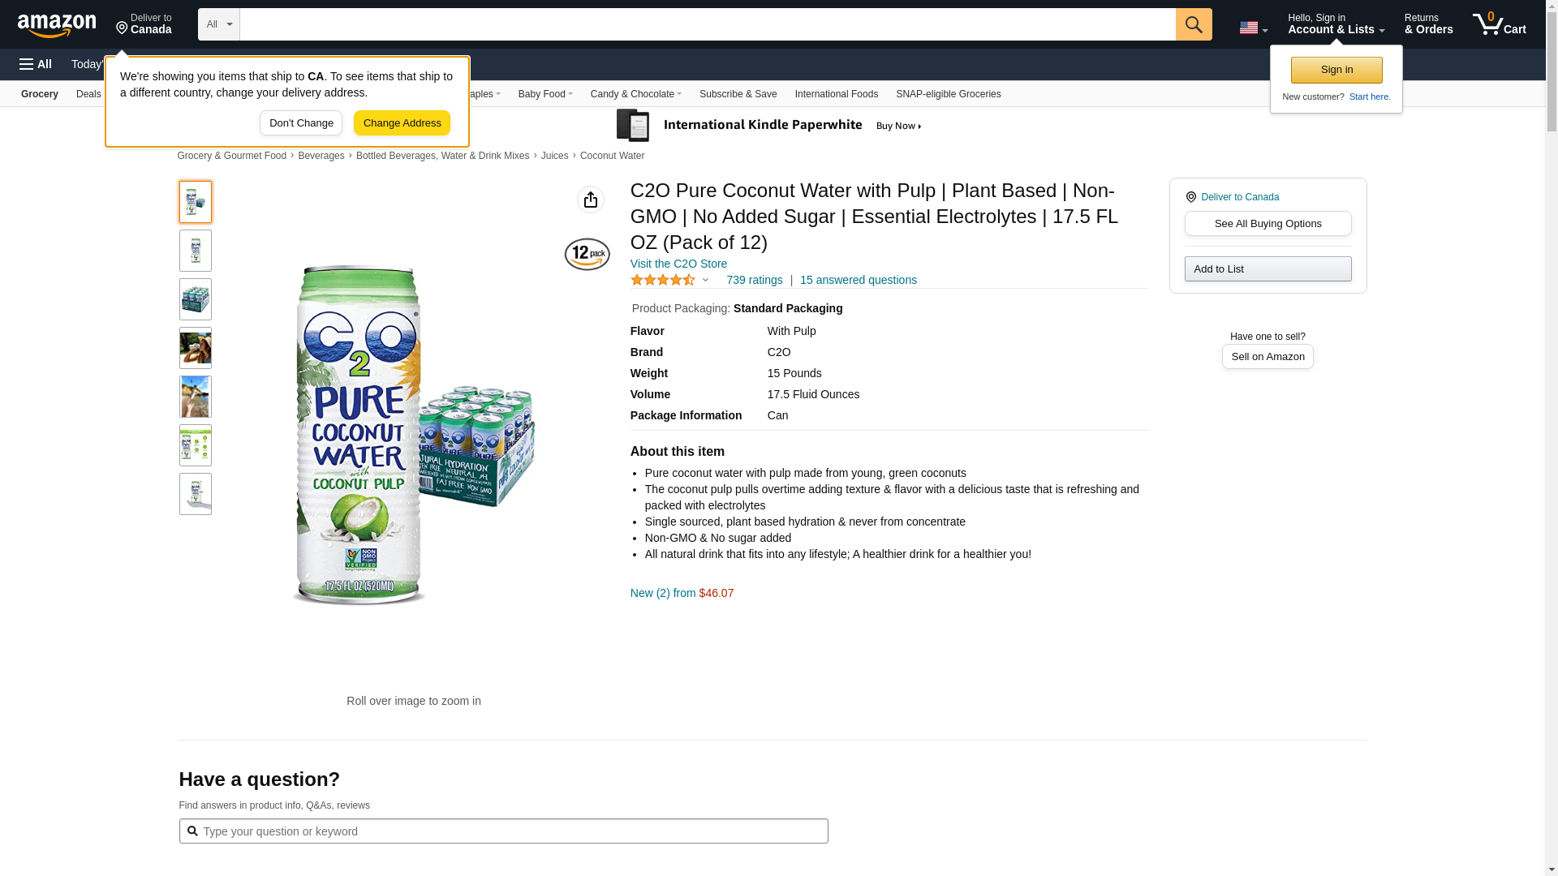1558x876 pixels.
Task: Click the Don't Change button
Action: click(x=301, y=123)
